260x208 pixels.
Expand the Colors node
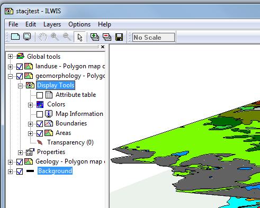[30, 105]
